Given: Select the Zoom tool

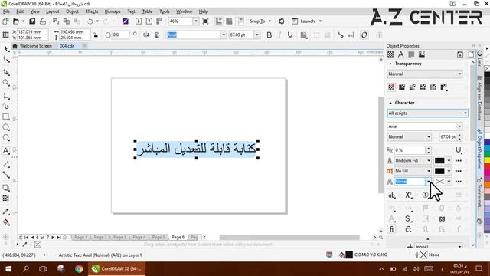Looking at the screenshot, I should [6, 83].
